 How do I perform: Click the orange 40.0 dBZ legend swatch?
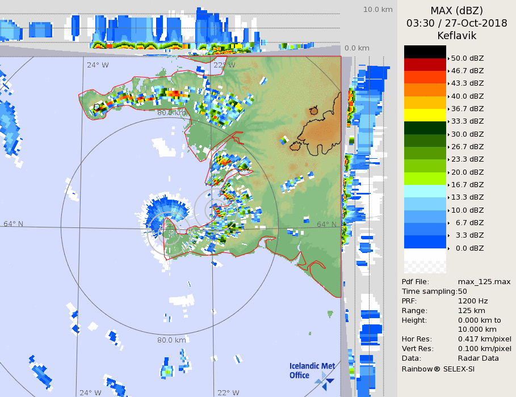click(x=425, y=90)
